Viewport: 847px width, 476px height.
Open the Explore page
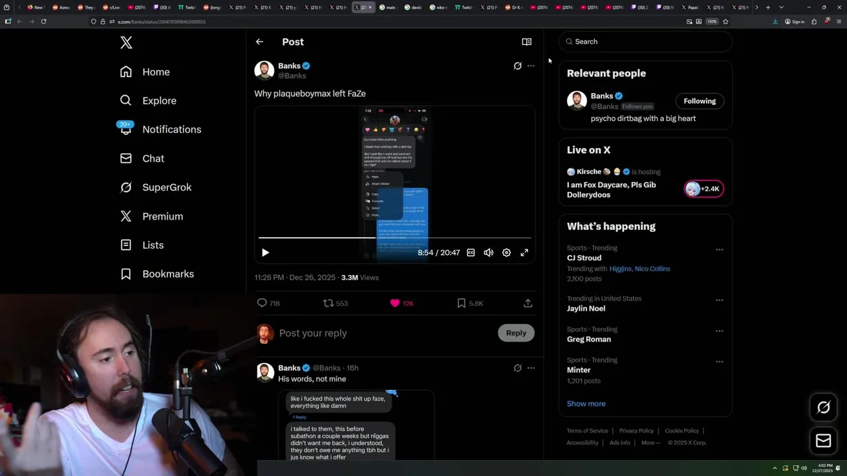[148, 100]
